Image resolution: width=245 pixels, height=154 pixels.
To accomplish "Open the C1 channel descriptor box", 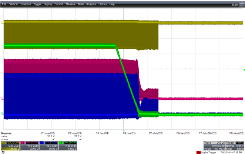I will click(x=10, y=146).
